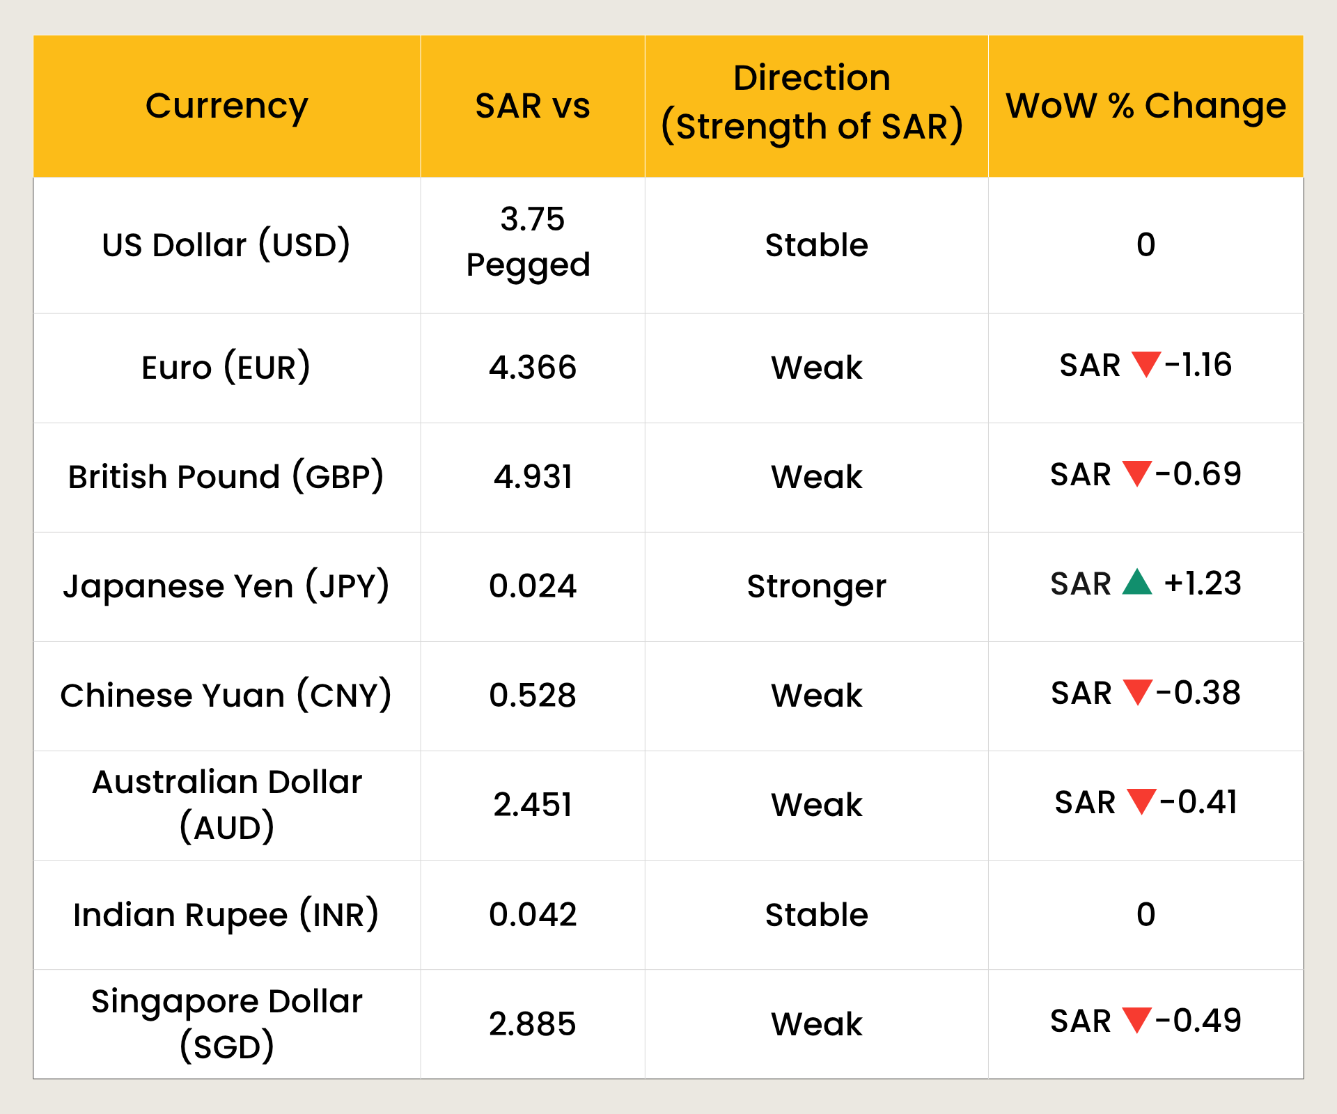Click the US Dollar (USD) label
Image resolution: width=1337 pixels, height=1114 pixels.
pyautogui.click(x=227, y=244)
